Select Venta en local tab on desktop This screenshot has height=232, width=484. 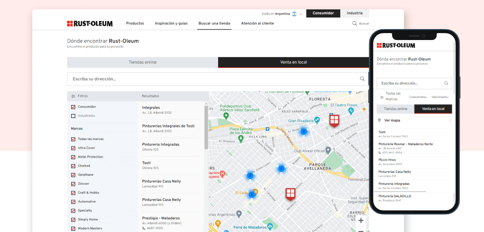[294, 62]
